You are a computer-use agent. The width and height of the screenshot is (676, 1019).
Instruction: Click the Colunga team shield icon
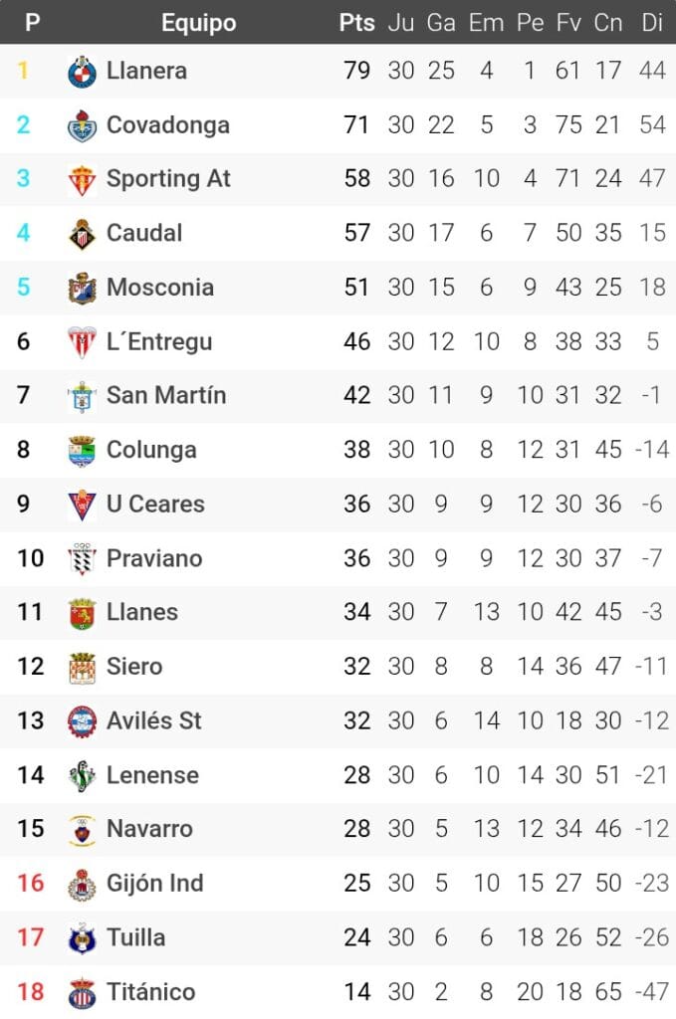[x=82, y=450]
